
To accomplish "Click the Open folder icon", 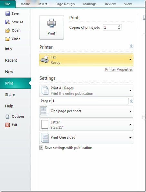I will coord(7,30).
